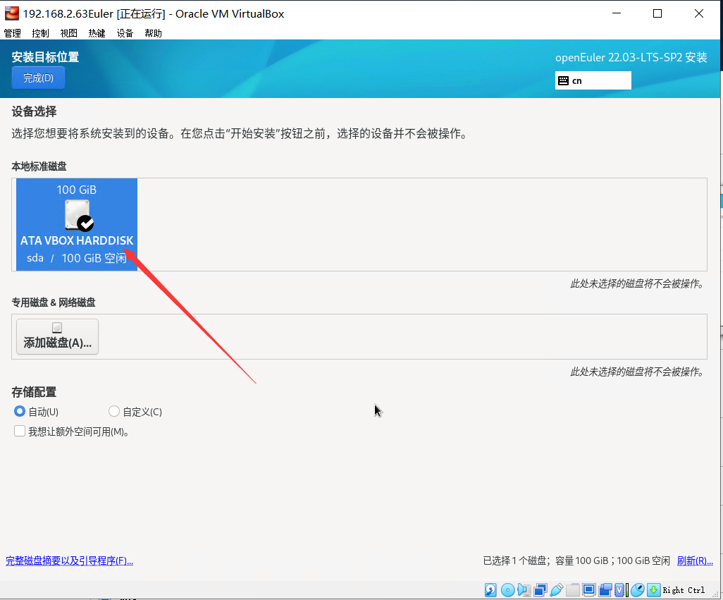Enable the 我想让额外空间可用(M) checkbox
This screenshot has width=723, height=600.
click(x=19, y=431)
